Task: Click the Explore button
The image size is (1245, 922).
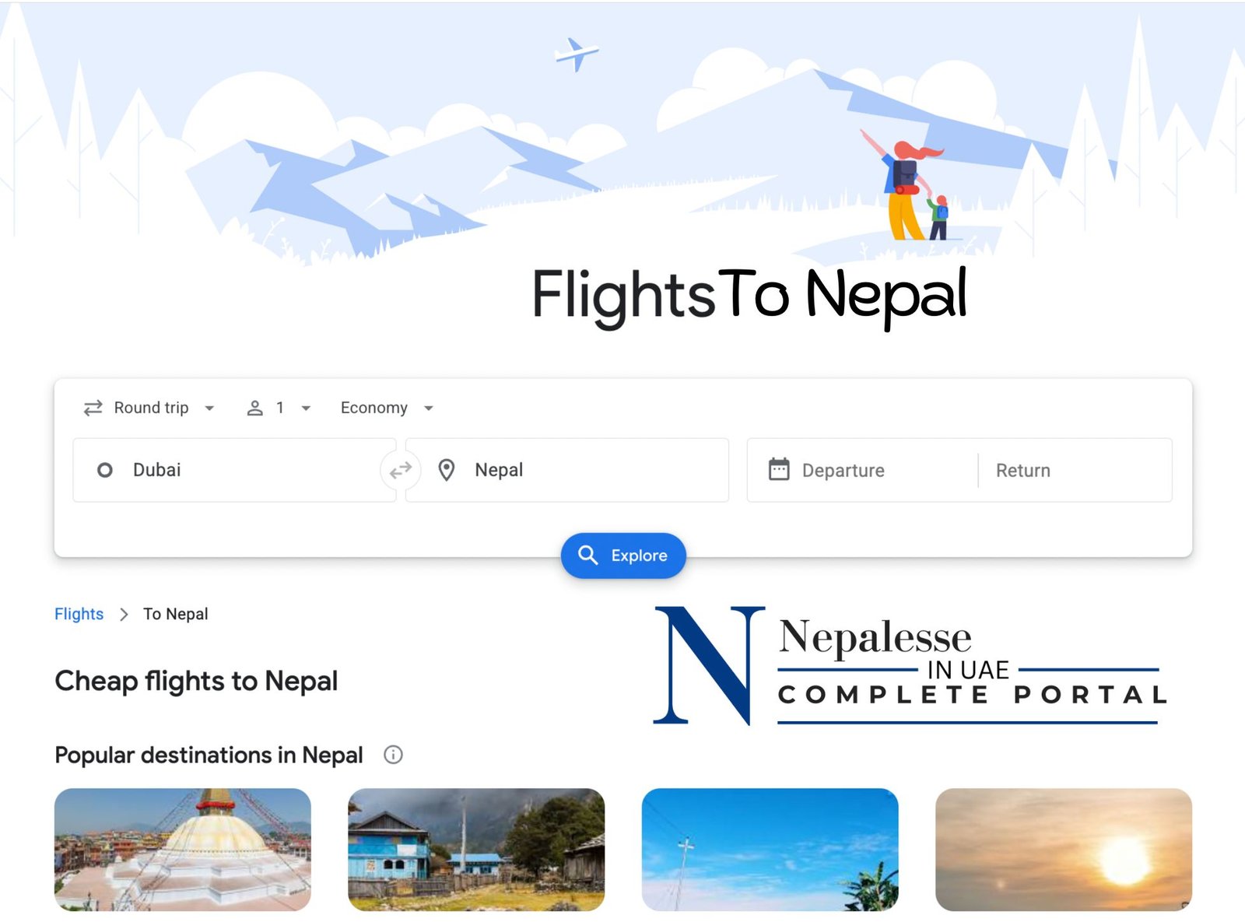Action: click(x=623, y=556)
